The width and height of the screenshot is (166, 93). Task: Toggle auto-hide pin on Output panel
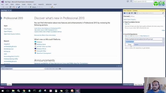119,66
